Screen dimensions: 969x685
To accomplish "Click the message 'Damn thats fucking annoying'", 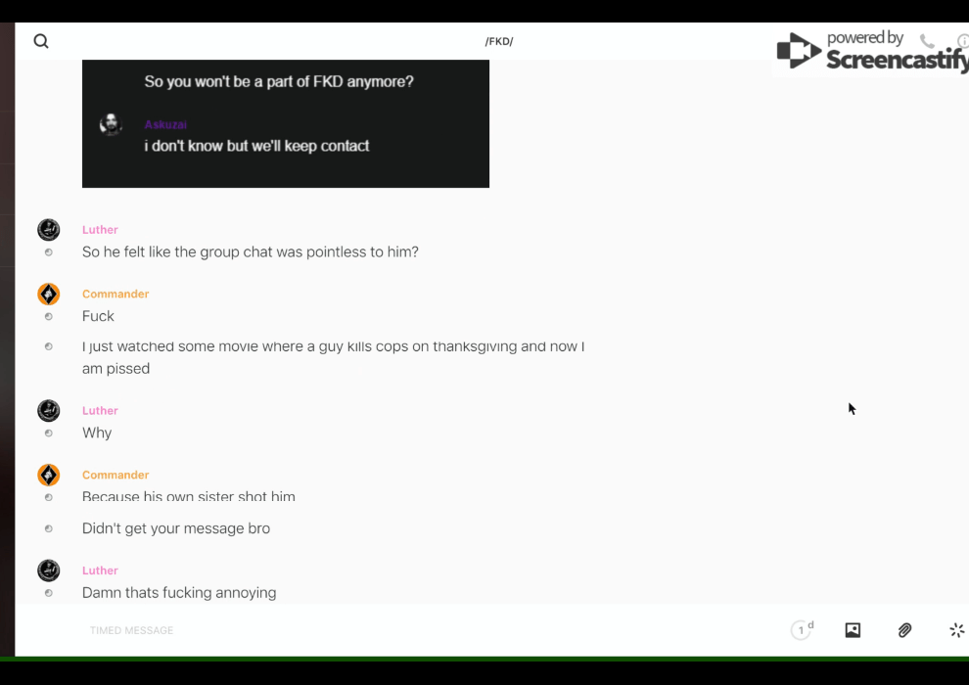I will [x=179, y=592].
